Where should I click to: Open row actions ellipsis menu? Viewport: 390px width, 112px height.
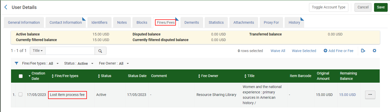coord(370,95)
